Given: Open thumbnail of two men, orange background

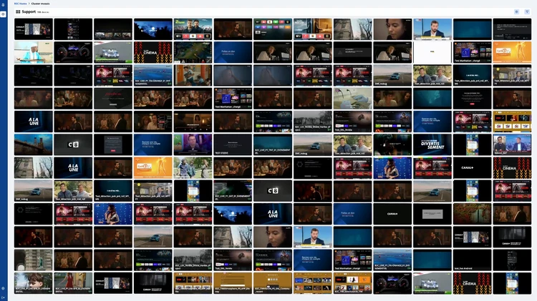Looking at the screenshot, I should pyautogui.click(x=193, y=75).
